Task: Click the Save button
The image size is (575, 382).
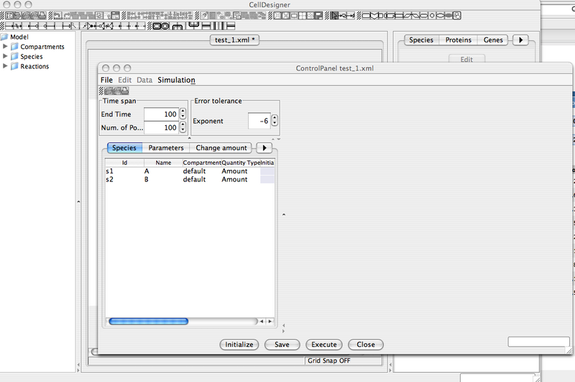Action: click(x=282, y=344)
